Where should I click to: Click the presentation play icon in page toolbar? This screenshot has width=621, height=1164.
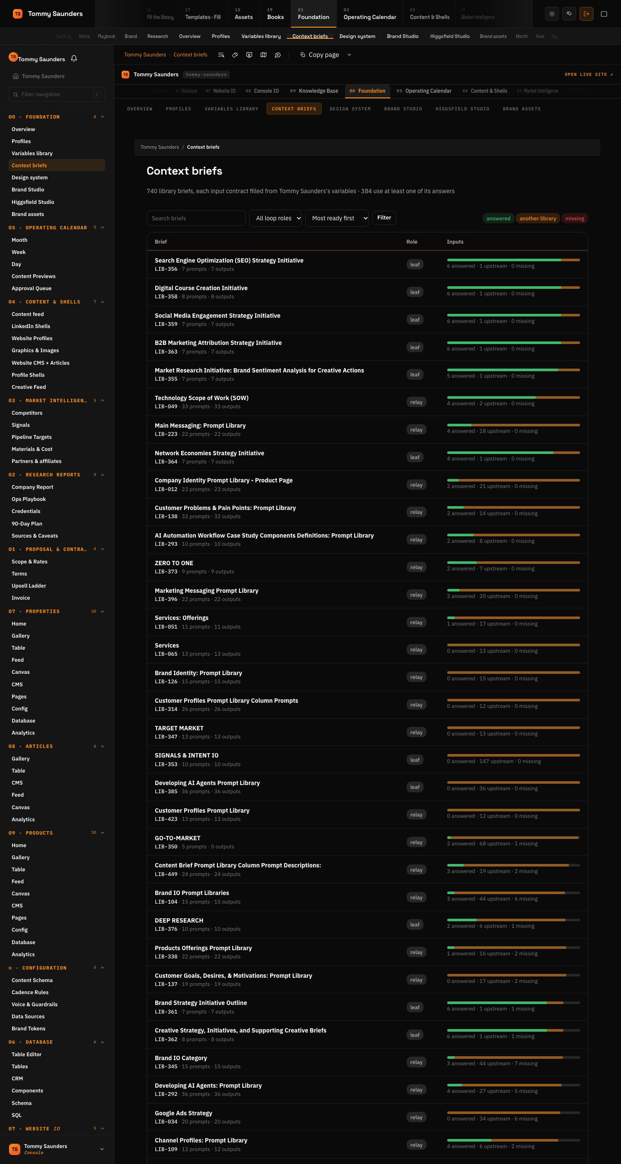coord(249,55)
